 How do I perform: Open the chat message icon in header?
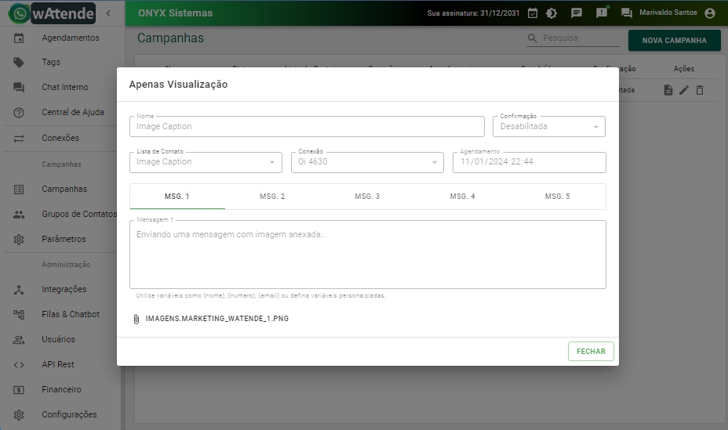(x=576, y=13)
